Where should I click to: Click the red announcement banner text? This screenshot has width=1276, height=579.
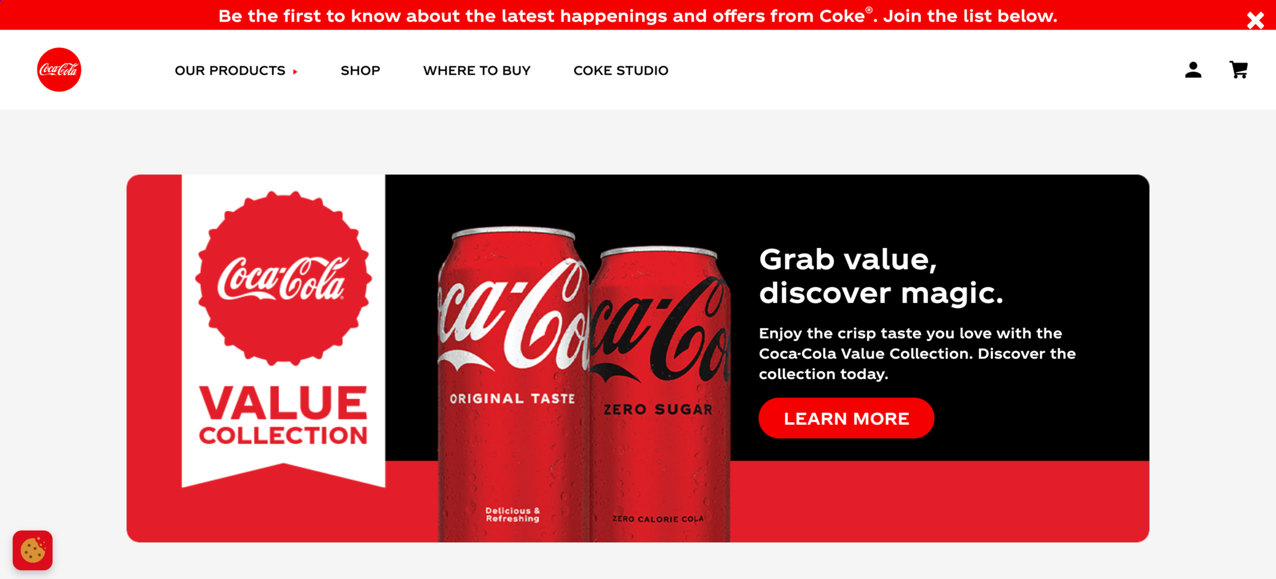(638, 16)
